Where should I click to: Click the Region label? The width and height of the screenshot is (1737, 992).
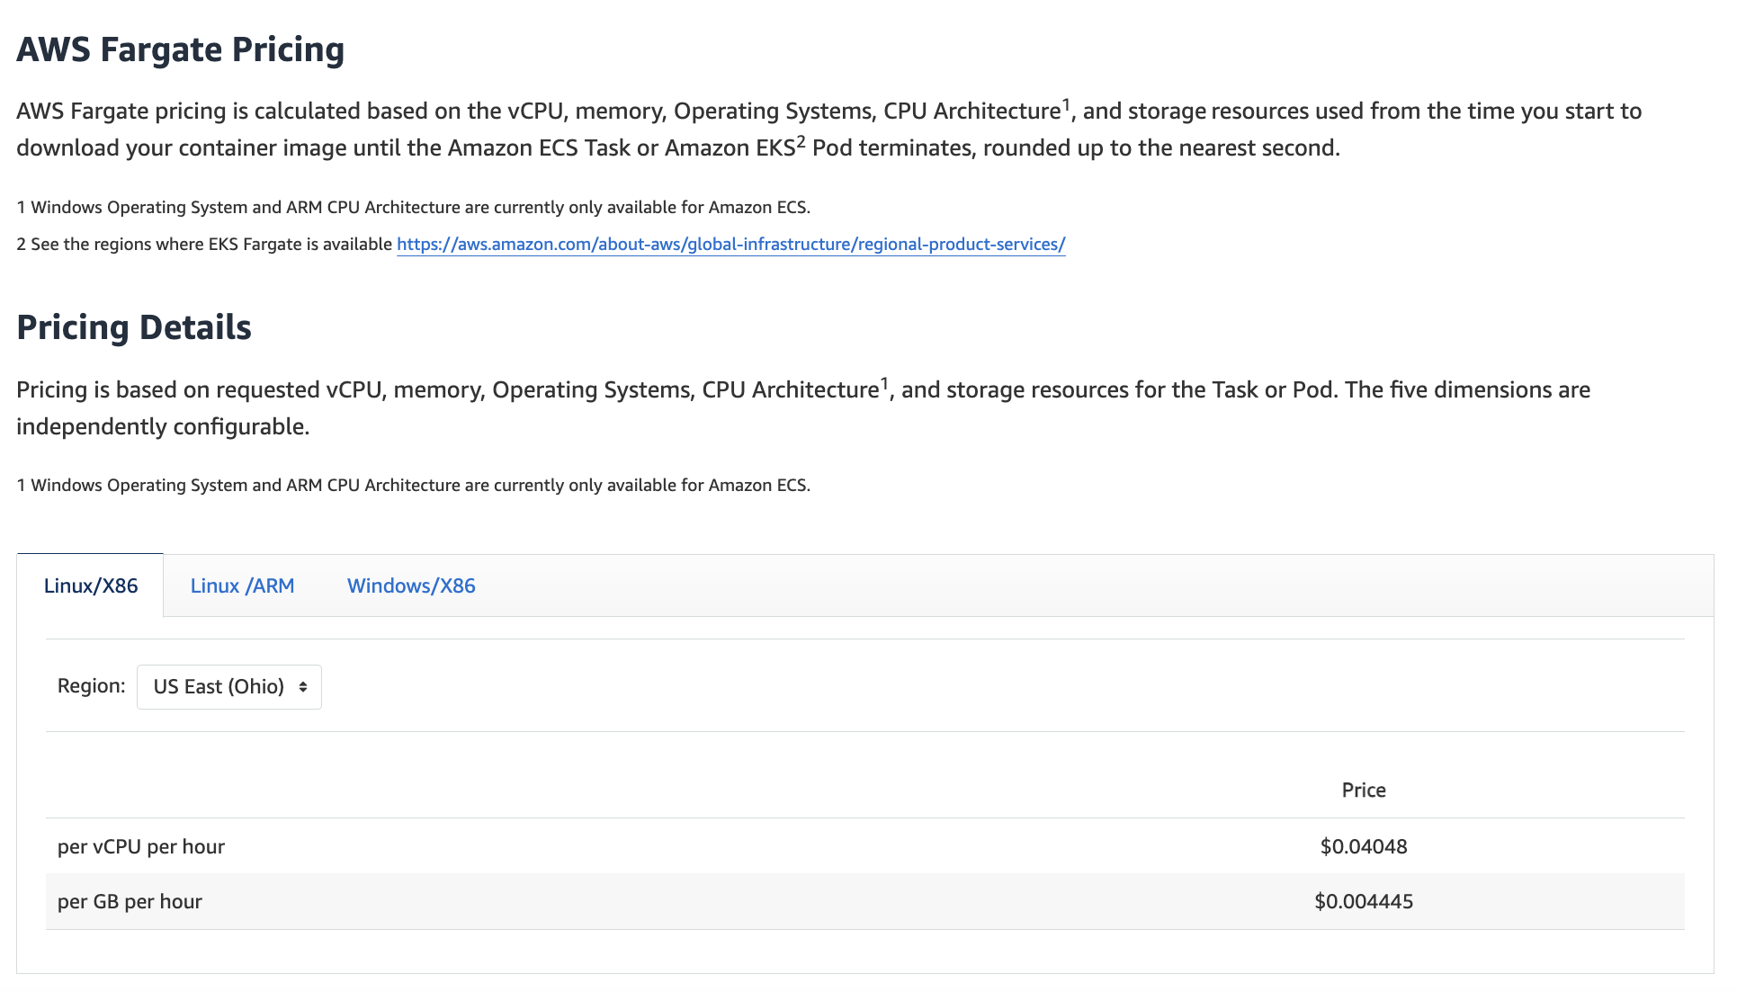(x=90, y=685)
